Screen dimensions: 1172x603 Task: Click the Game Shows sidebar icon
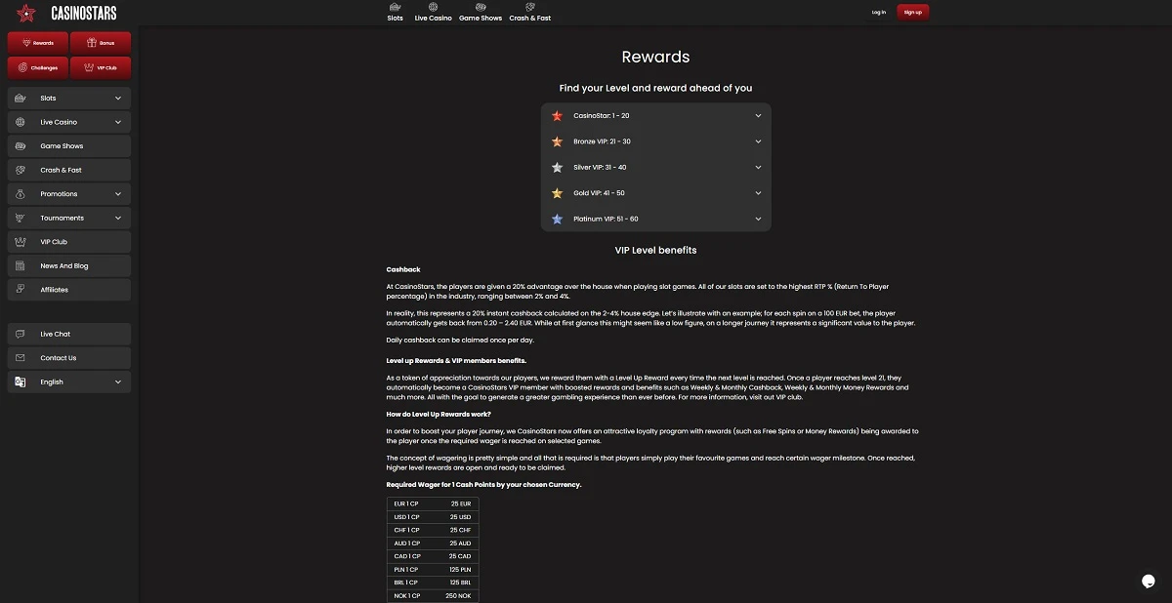[21, 146]
